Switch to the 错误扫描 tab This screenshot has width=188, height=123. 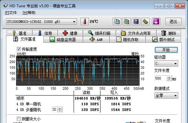99,33
